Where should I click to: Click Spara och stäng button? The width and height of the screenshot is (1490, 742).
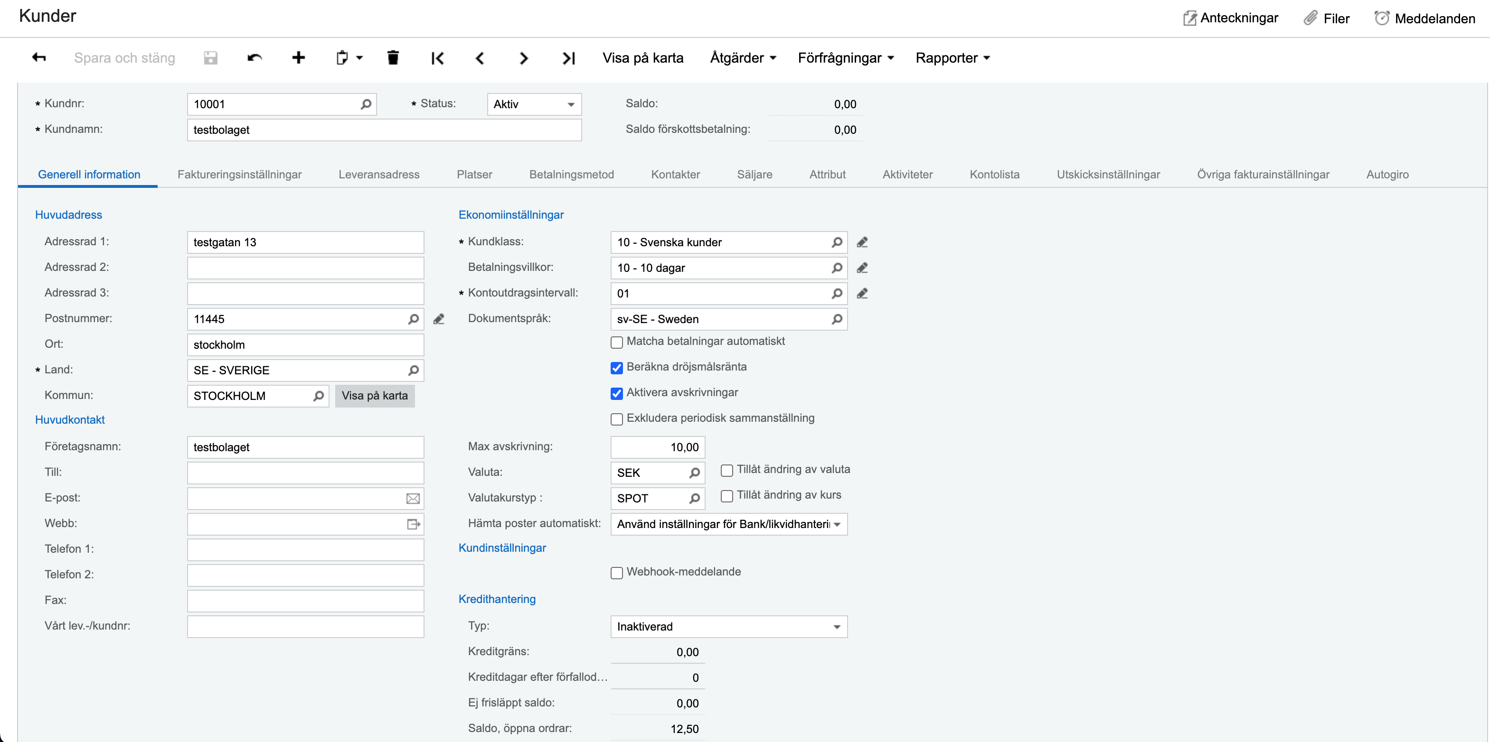coord(124,58)
